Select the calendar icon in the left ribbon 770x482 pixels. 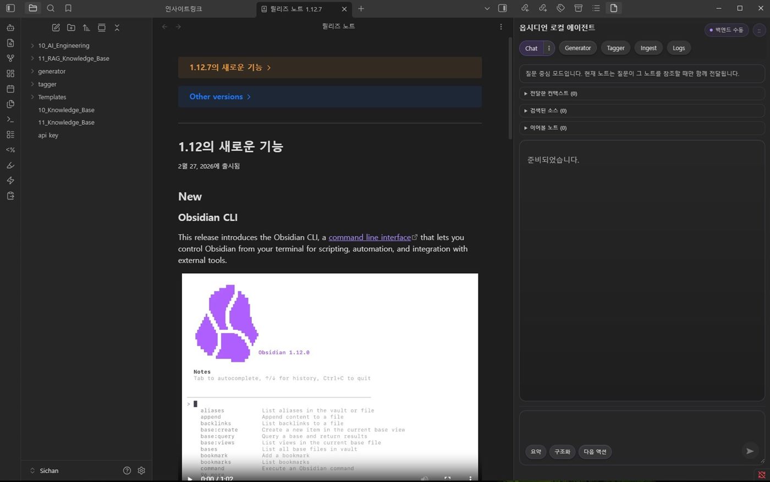[10, 88]
